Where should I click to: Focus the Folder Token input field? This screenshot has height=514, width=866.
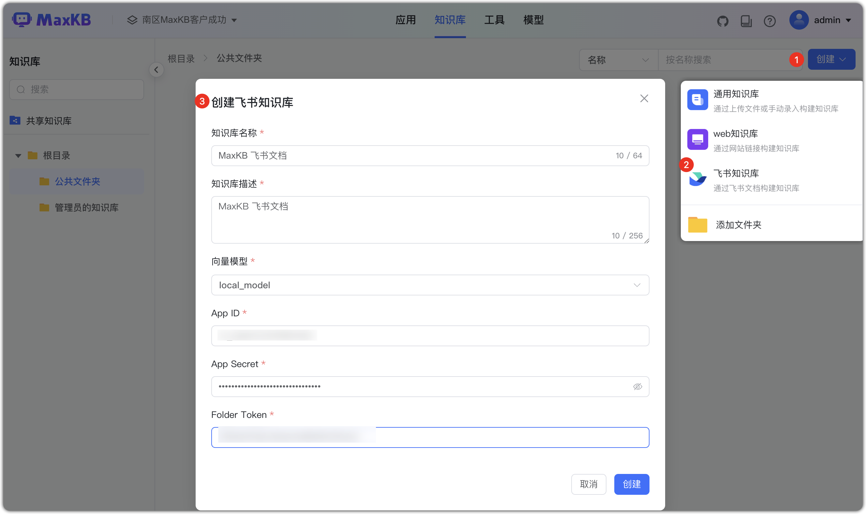(x=430, y=437)
